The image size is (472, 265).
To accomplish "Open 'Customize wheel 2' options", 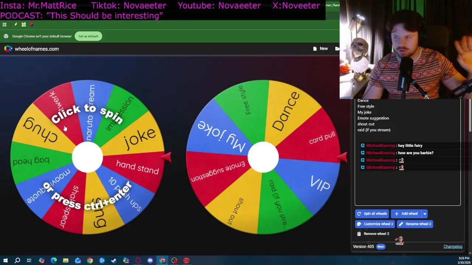I will click(x=375, y=224).
